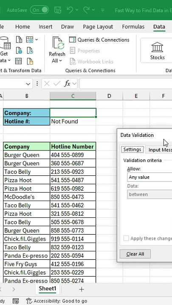Select column E header
The height and width of the screenshot is (305, 172).
pos(136,96)
